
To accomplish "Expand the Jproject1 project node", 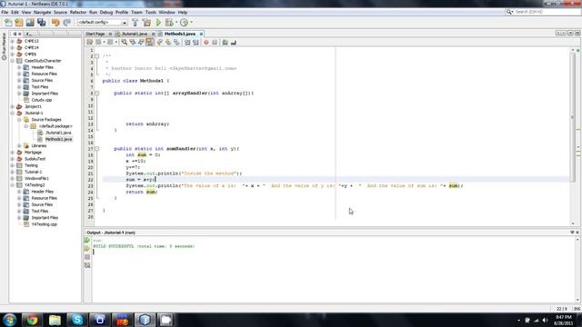I will click(x=13, y=107).
